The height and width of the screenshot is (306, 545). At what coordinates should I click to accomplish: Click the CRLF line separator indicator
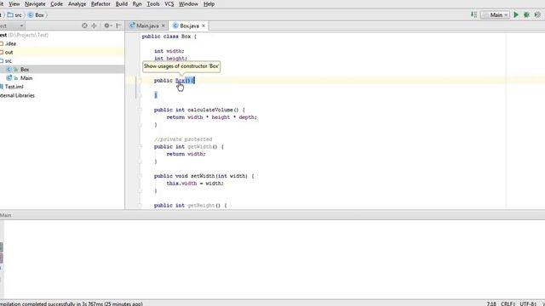508,303
